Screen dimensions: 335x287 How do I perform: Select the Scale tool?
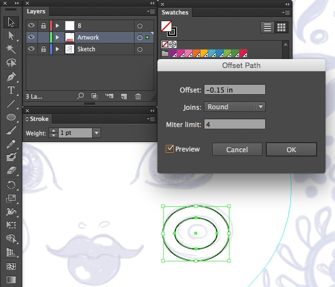(x=11, y=198)
